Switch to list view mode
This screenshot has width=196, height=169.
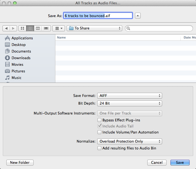[x=30, y=28]
